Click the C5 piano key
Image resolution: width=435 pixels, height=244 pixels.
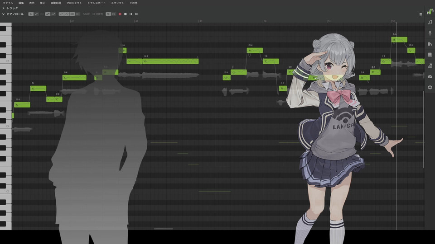click(x=6, y=60)
